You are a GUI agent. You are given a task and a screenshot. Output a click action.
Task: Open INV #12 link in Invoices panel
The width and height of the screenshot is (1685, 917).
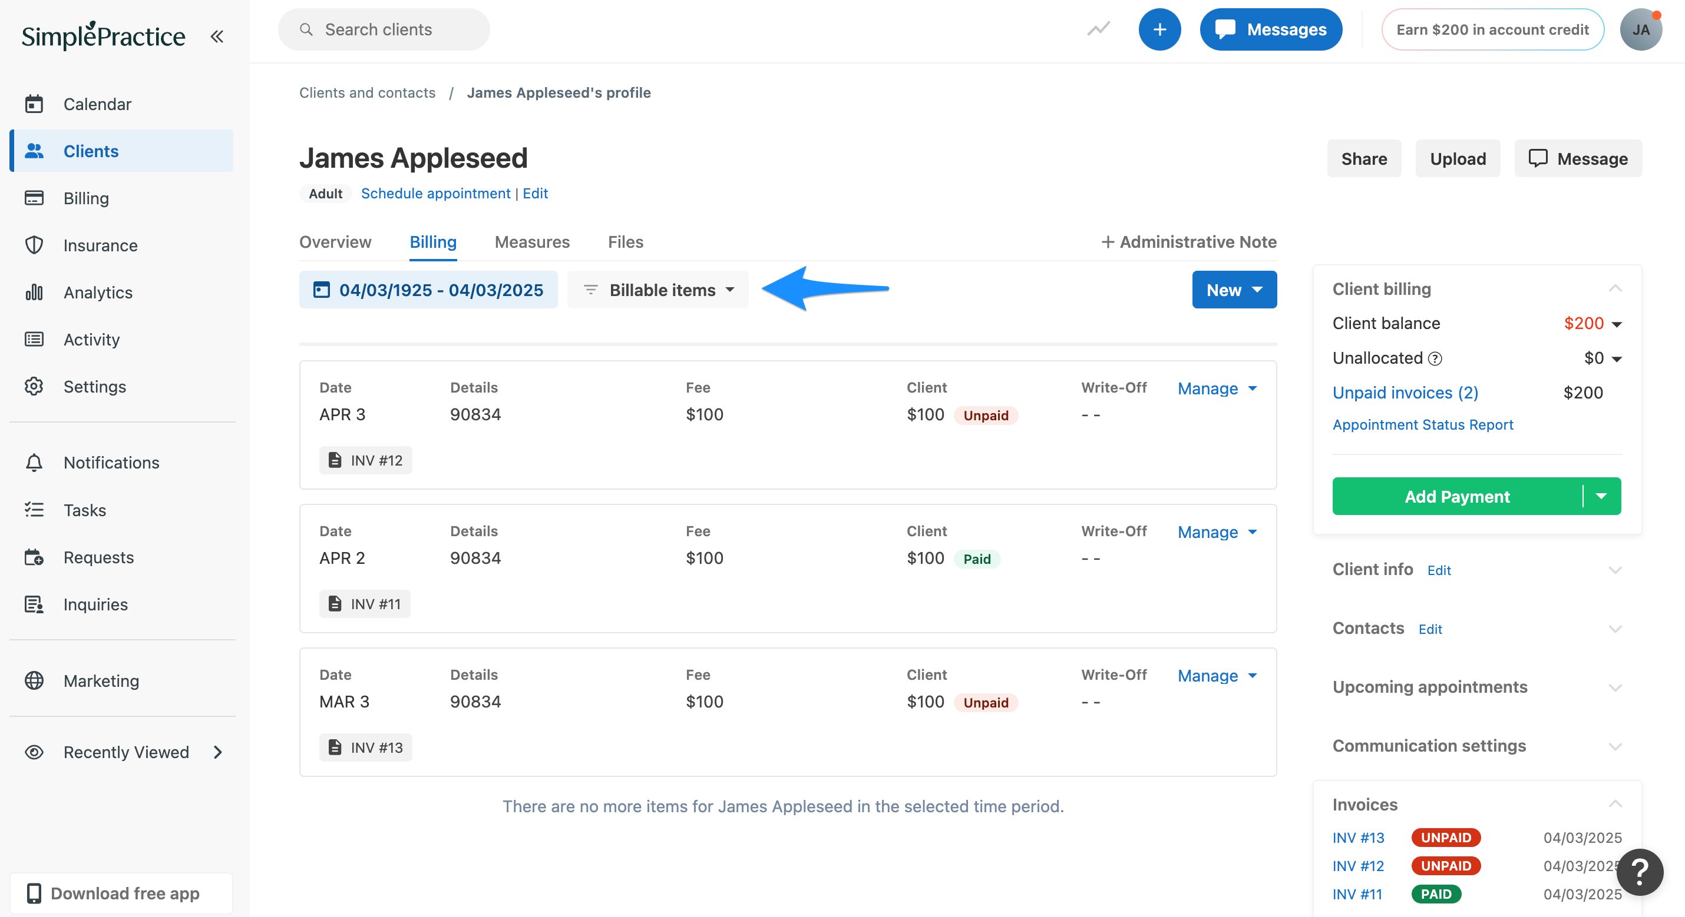click(x=1358, y=865)
